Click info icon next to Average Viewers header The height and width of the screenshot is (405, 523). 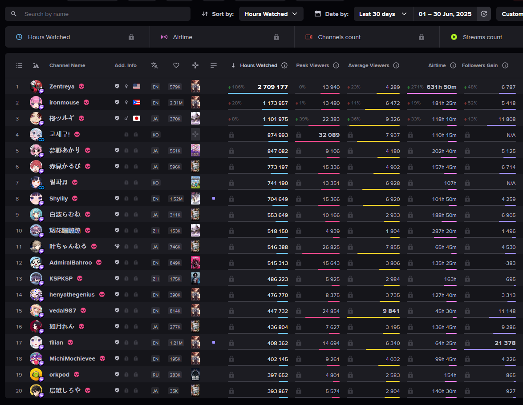[396, 66]
